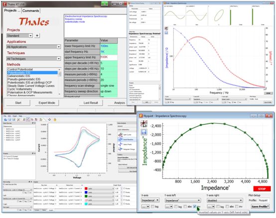Open Nyquist Y-axis right 'disabled' dropdown
This screenshot has height=218, width=276.
(x=225, y=200)
